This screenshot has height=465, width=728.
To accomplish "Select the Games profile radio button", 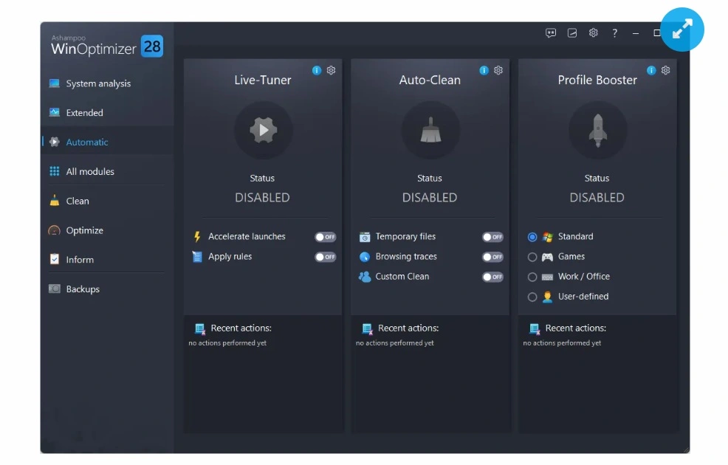I will pos(532,257).
